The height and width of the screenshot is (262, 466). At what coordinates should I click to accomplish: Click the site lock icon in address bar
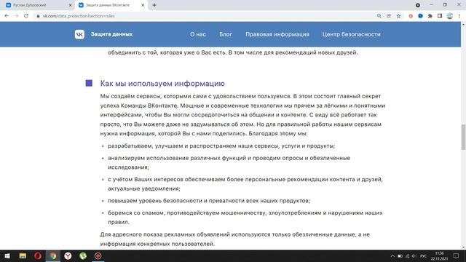(38, 16)
